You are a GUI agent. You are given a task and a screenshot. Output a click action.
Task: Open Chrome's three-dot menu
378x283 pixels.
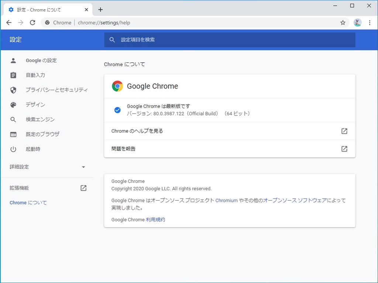tap(370, 23)
